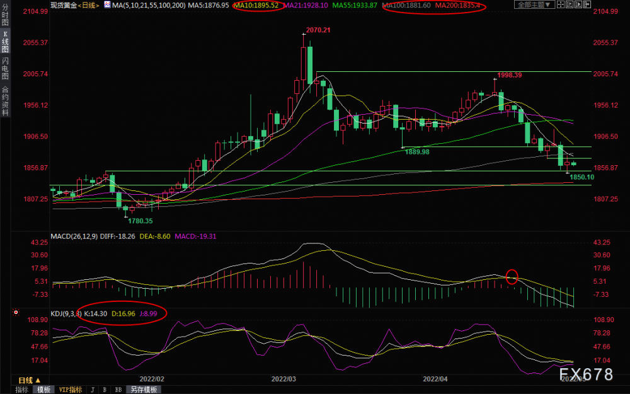Click the J template button
630x394 pixels.
93,390
